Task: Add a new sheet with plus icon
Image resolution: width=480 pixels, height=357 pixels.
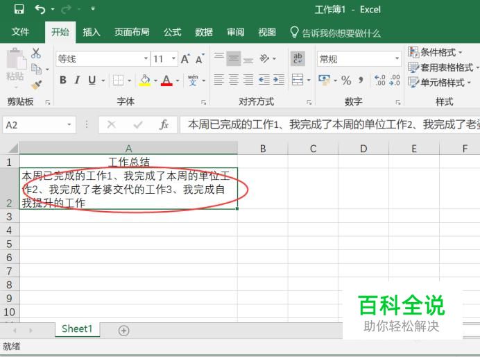Action: click(x=123, y=331)
